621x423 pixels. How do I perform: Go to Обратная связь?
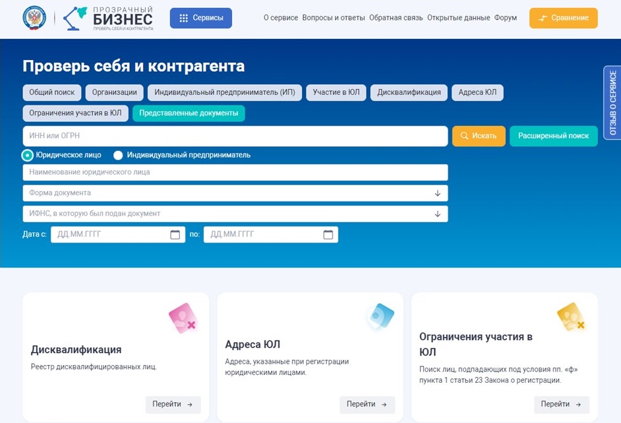[396, 18]
